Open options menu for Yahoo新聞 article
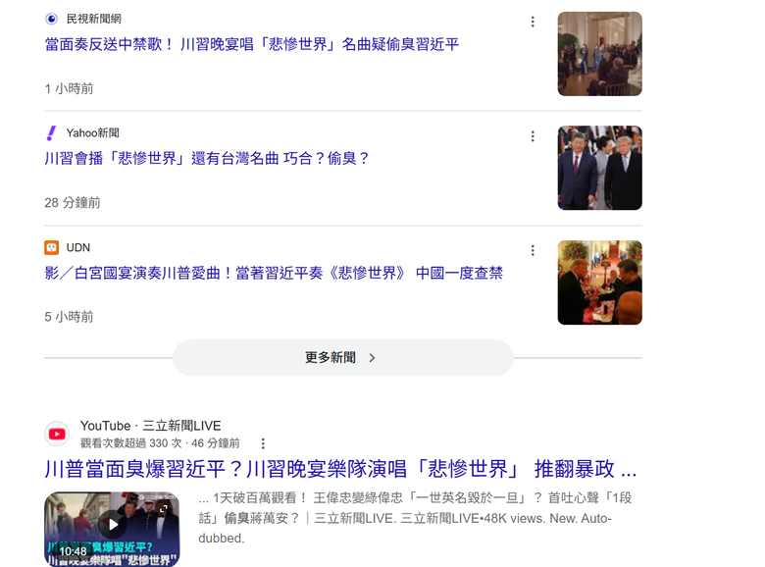 (x=533, y=136)
